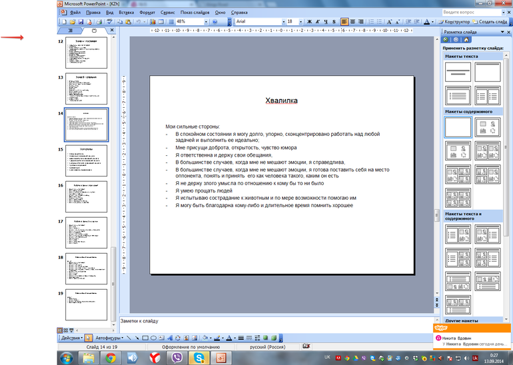
Task: Open the Вставка menu
Action: [x=127, y=13]
